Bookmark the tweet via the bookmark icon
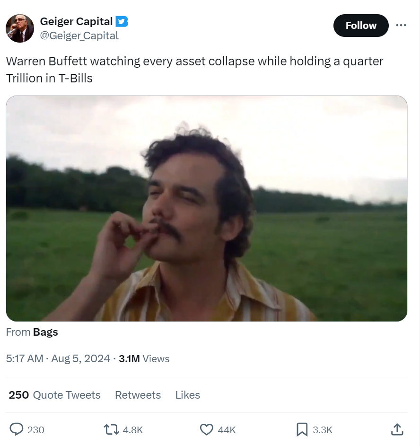This screenshot has width=420, height=446. coord(301,430)
